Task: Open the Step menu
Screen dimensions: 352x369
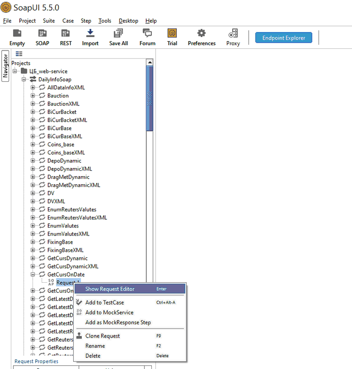Action: [x=86, y=21]
